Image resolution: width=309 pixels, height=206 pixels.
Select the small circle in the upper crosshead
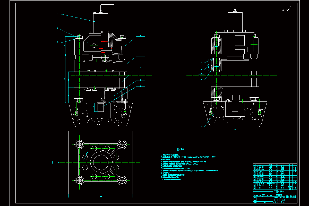pyautogui.click(x=94, y=46)
